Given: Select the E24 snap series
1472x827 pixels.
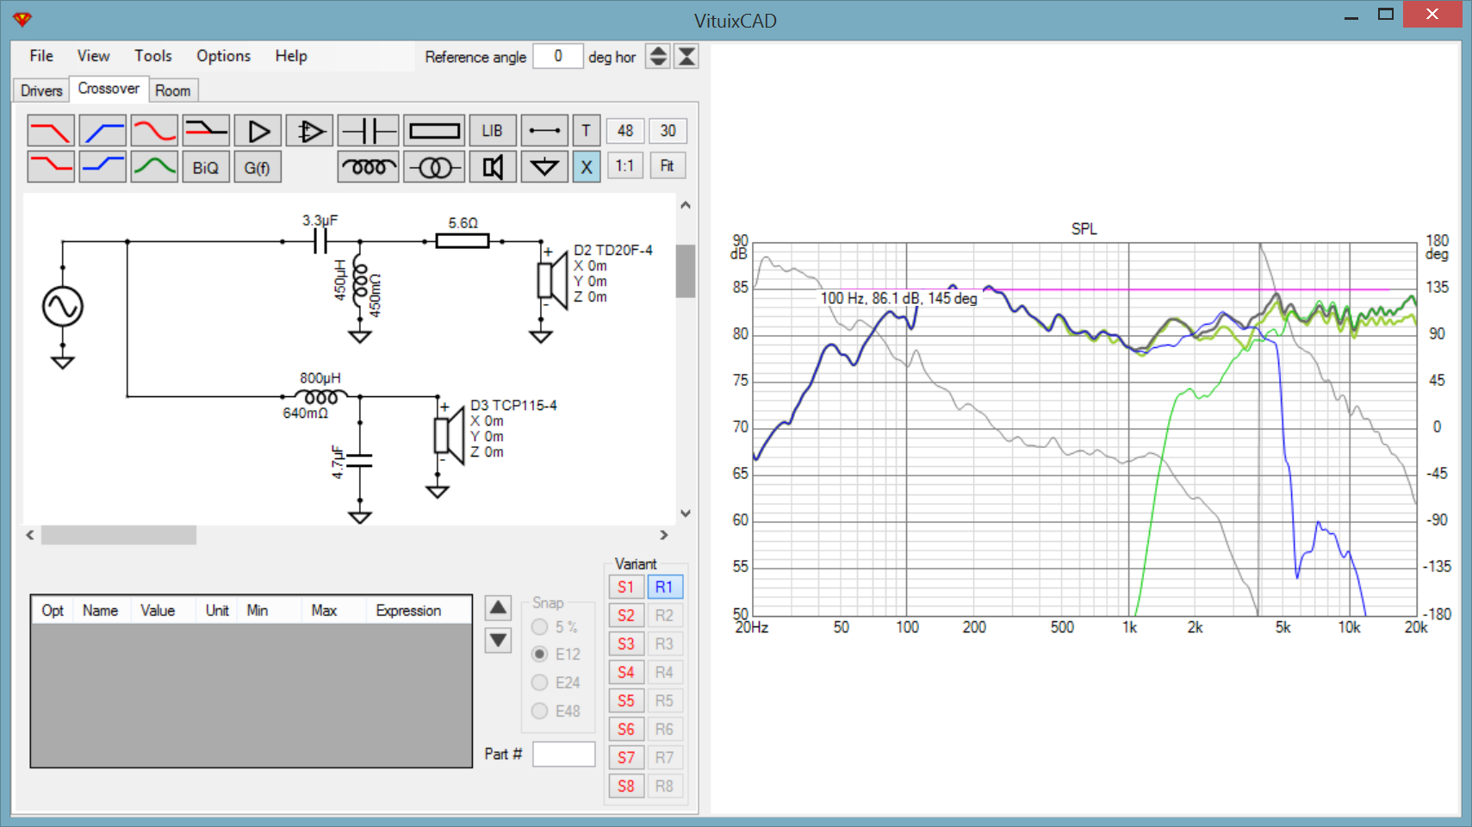Looking at the screenshot, I should coord(556,683).
